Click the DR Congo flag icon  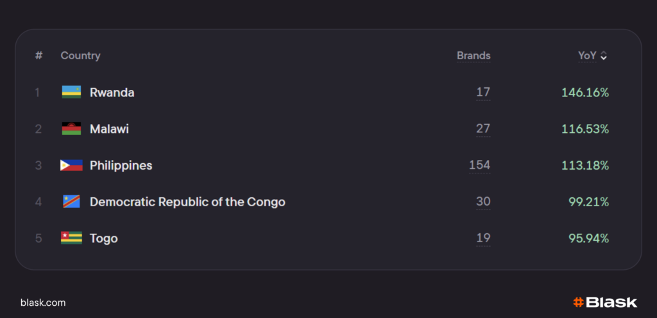pos(71,202)
